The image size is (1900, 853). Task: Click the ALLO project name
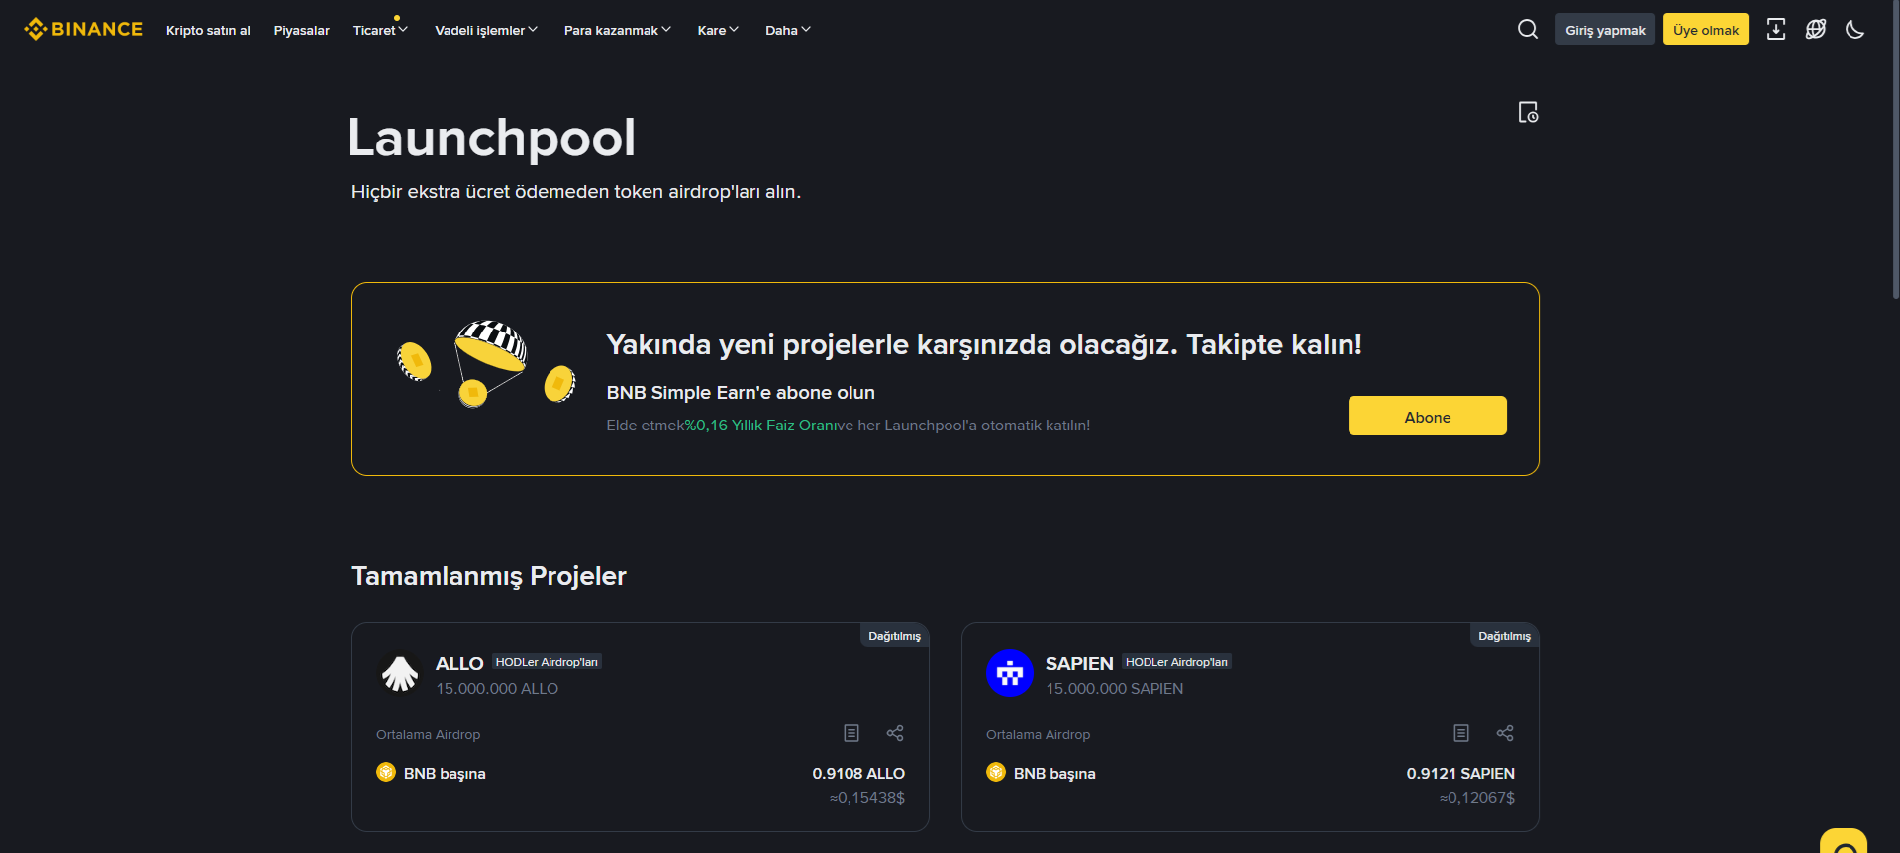coord(459,663)
